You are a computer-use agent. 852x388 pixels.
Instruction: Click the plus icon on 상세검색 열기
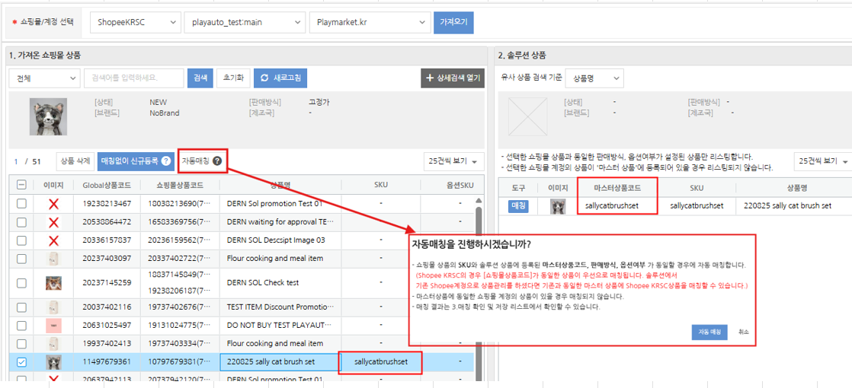pos(430,78)
